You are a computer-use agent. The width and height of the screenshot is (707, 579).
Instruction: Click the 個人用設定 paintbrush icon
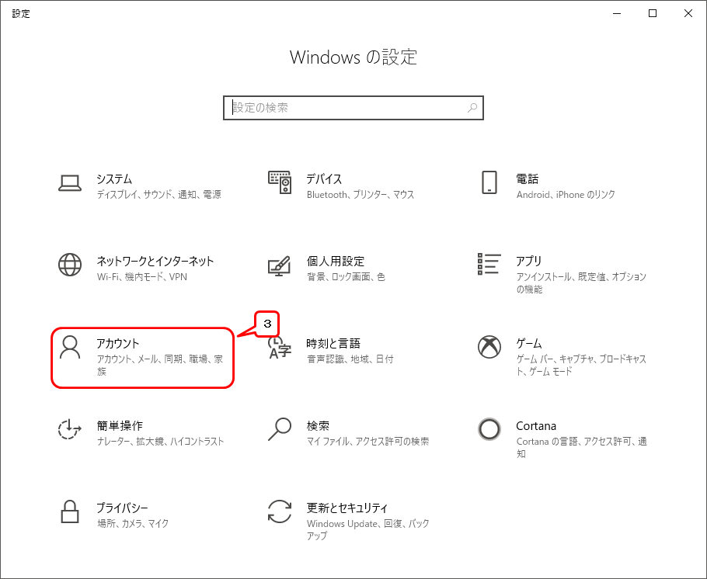pos(279,265)
